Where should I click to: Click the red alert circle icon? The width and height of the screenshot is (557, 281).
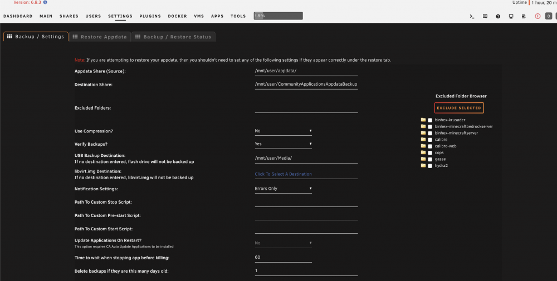click(x=538, y=16)
